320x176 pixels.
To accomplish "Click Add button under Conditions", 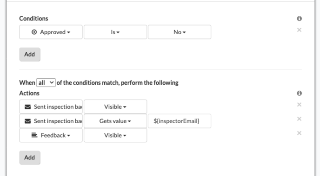I will click(30, 55).
